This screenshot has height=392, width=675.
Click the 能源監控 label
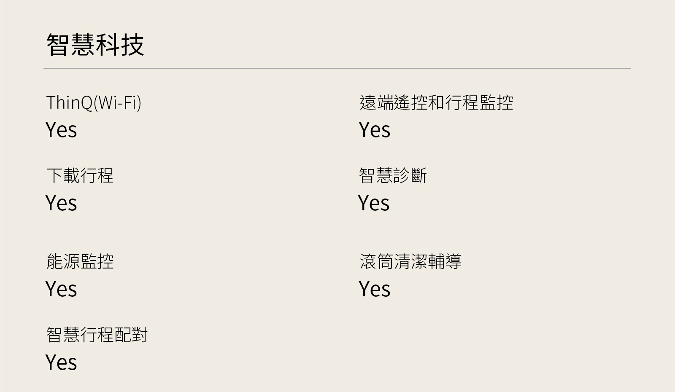tap(80, 261)
